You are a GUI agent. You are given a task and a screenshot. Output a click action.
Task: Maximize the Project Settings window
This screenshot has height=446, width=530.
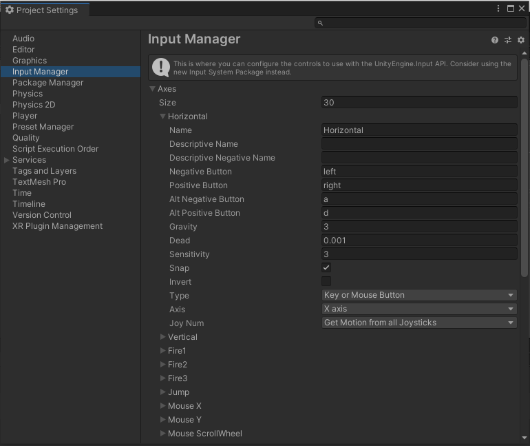pyautogui.click(x=511, y=8)
